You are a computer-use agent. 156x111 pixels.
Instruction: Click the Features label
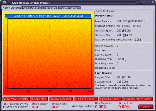coord(101,50)
